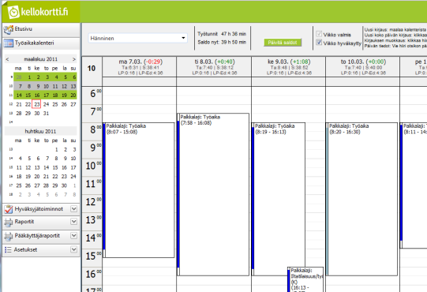Expand the Raportit section
The image size is (427, 292).
click(74, 222)
